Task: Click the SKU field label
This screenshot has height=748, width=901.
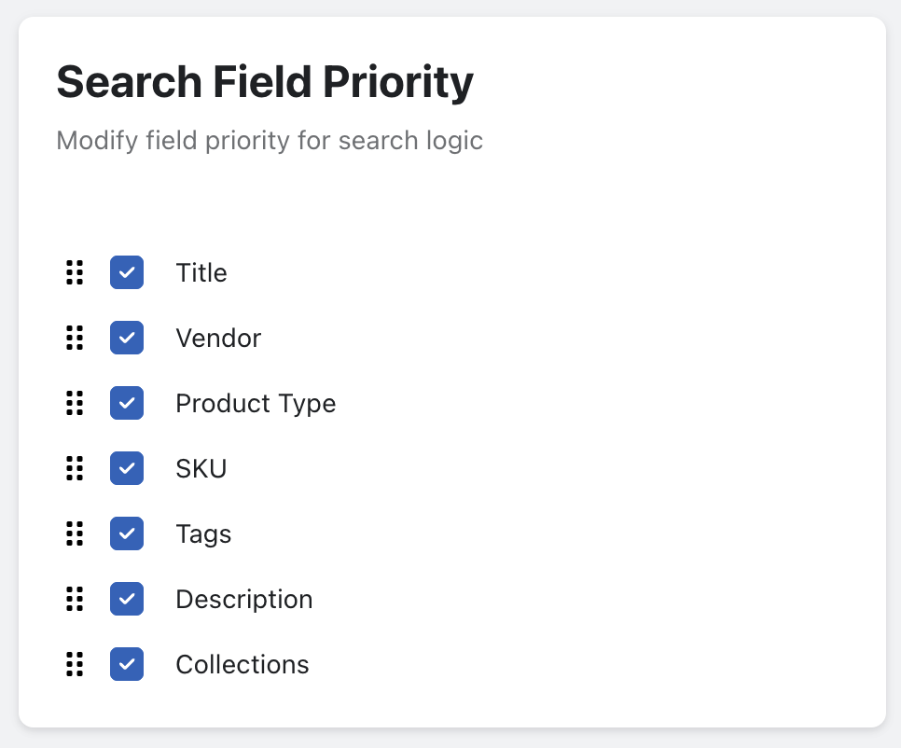Action: (201, 468)
